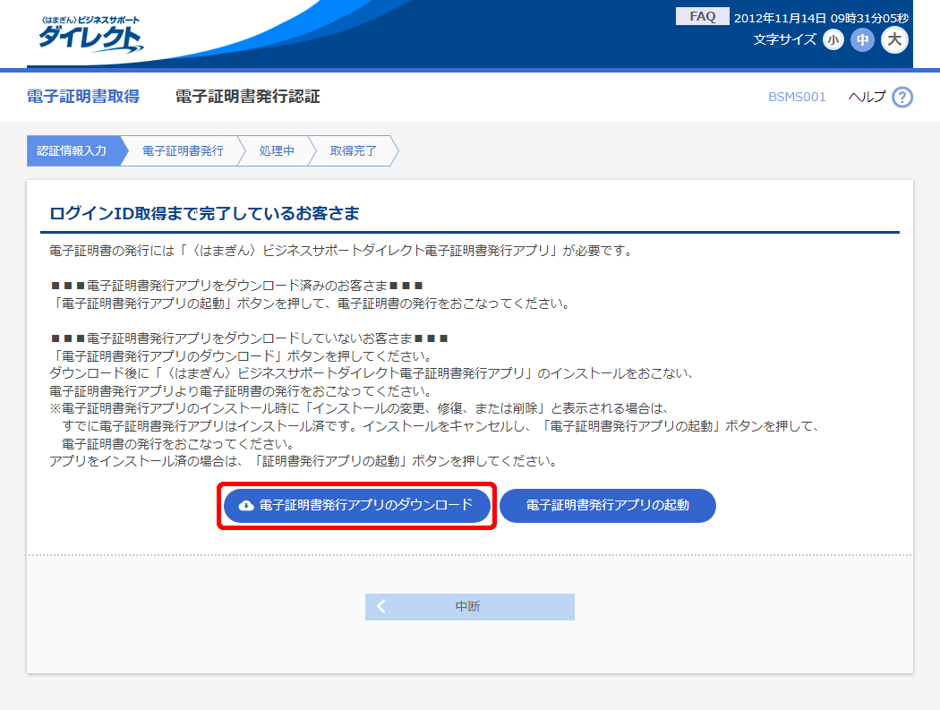Viewport: 940px width, 710px height.
Task: Set text size to medium (中)
Action: pyautogui.click(x=862, y=39)
